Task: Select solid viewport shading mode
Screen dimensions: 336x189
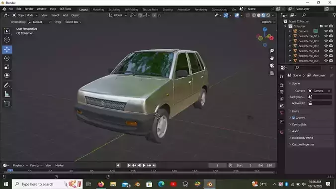Action: 258,15
